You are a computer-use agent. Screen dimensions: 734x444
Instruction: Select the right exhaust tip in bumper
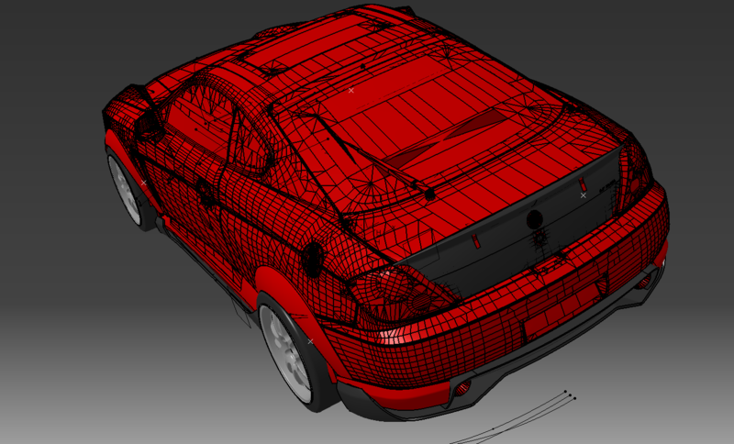643,282
